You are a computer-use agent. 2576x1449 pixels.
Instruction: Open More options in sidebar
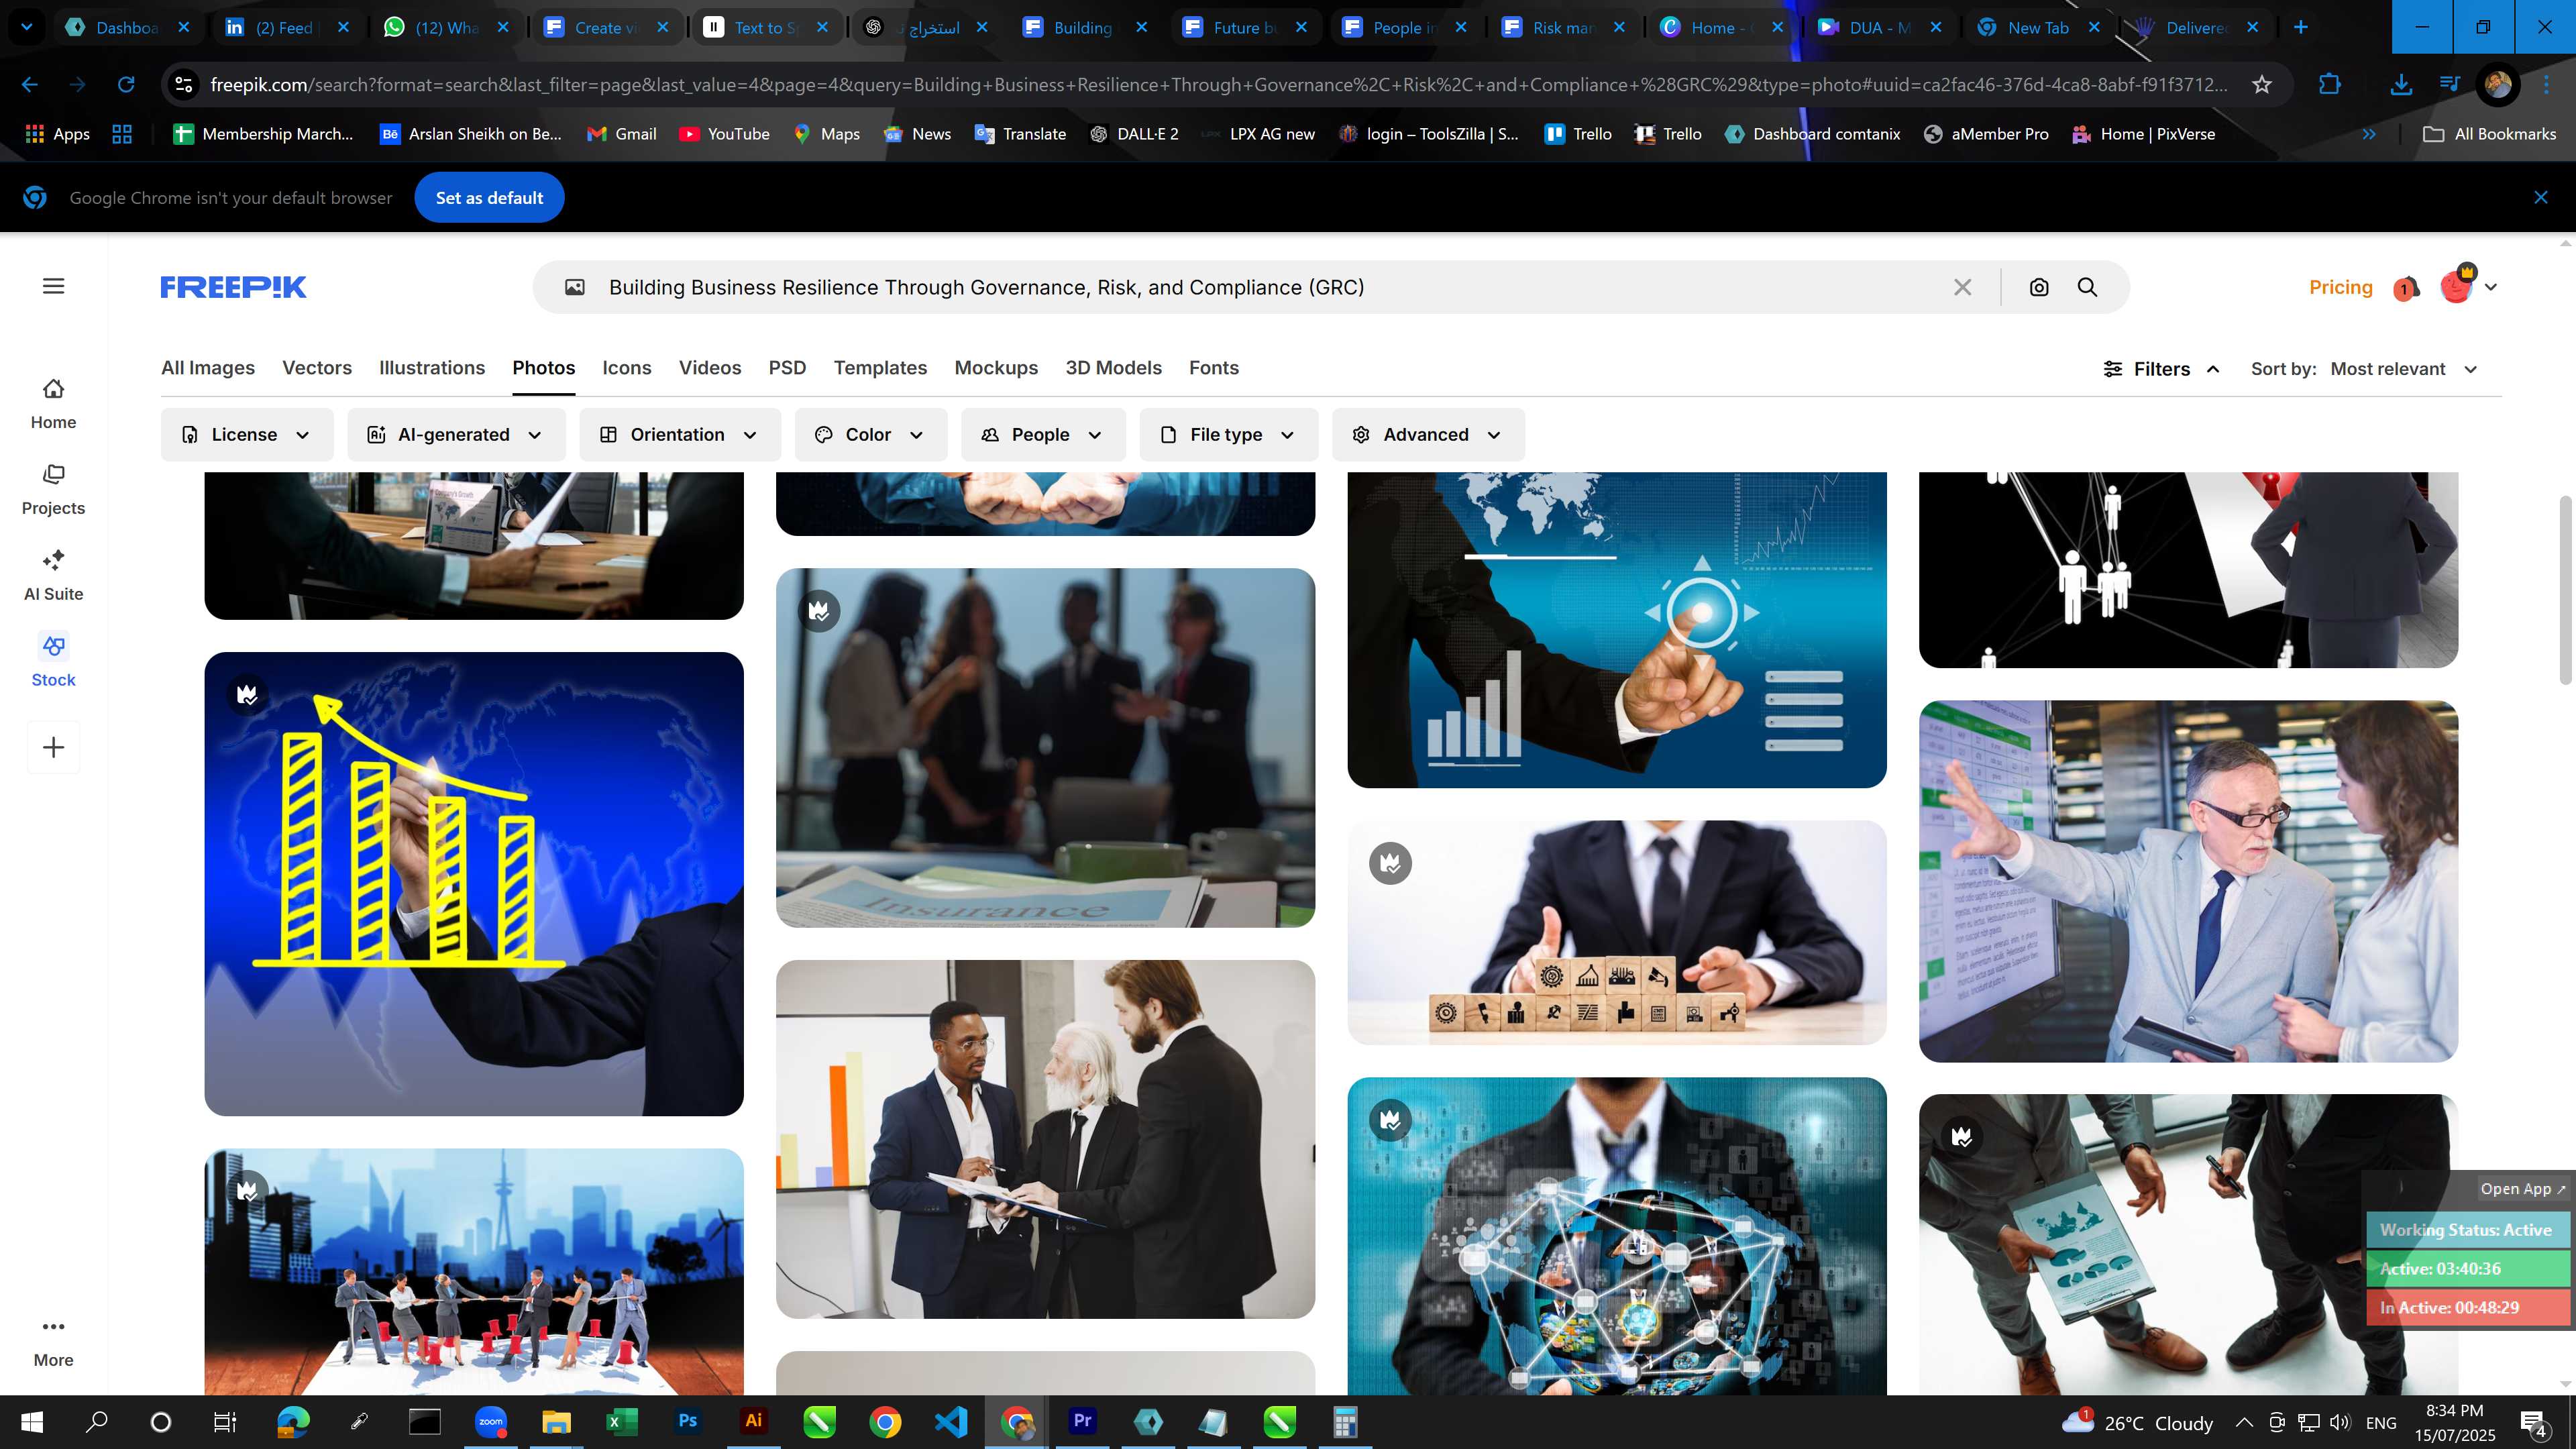pos(53,1342)
